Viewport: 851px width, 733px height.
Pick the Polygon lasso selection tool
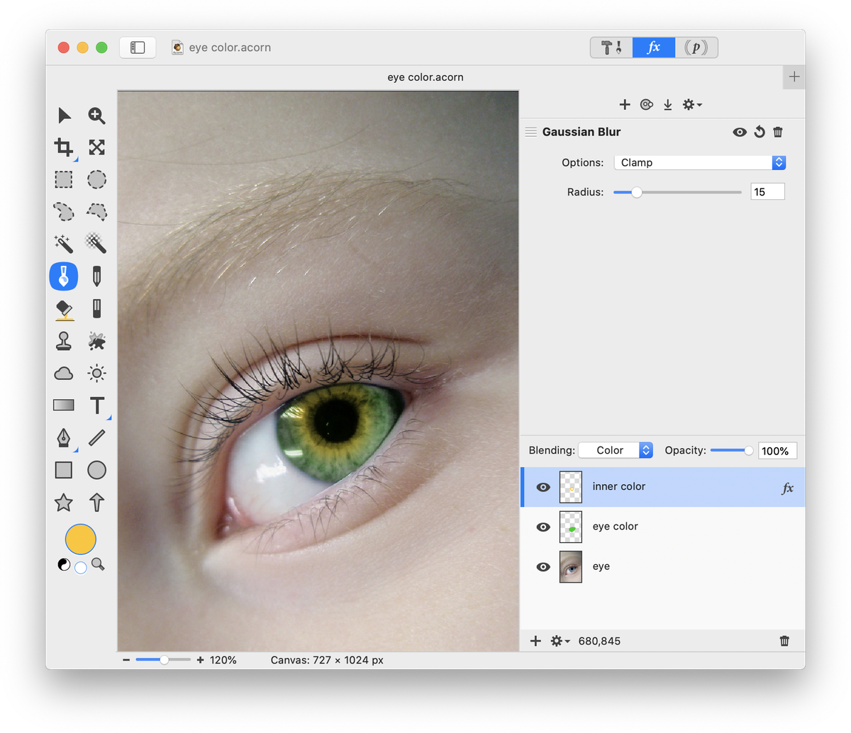click(96, 211)
